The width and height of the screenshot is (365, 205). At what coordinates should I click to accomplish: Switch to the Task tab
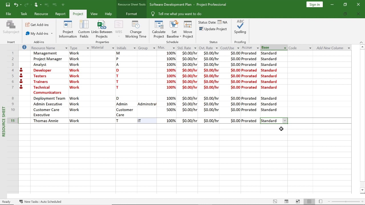point(24,14)
